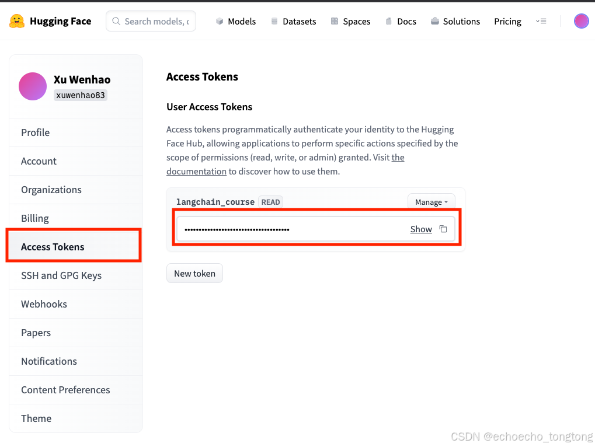The height and width of the screenshot is (447, 595).
Task: Focus the Search models input field
Action: coord(151,21)
